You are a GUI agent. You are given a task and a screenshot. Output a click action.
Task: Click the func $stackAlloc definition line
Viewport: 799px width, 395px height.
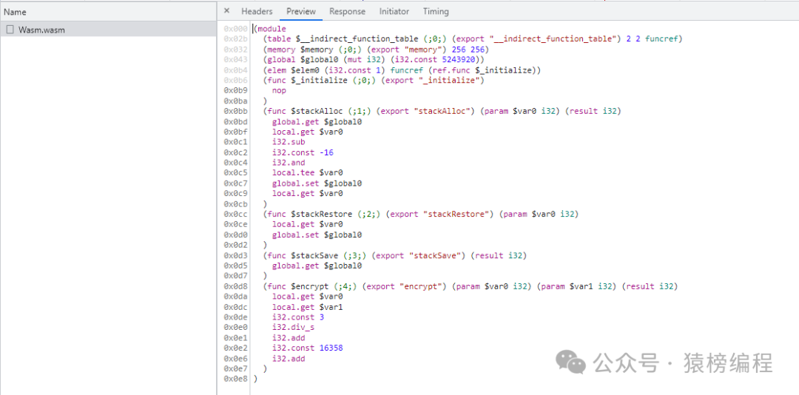pyautogui.click(x=442, y=111)
